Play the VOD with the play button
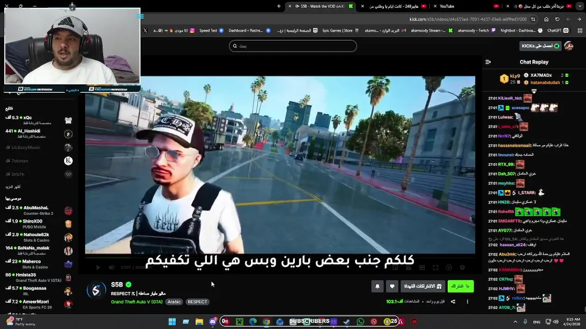 tap(98, 267)
